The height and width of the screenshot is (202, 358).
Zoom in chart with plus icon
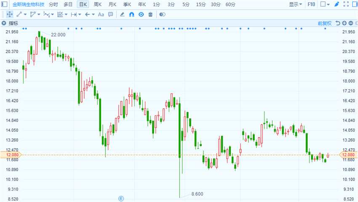(x=344, y=23)
